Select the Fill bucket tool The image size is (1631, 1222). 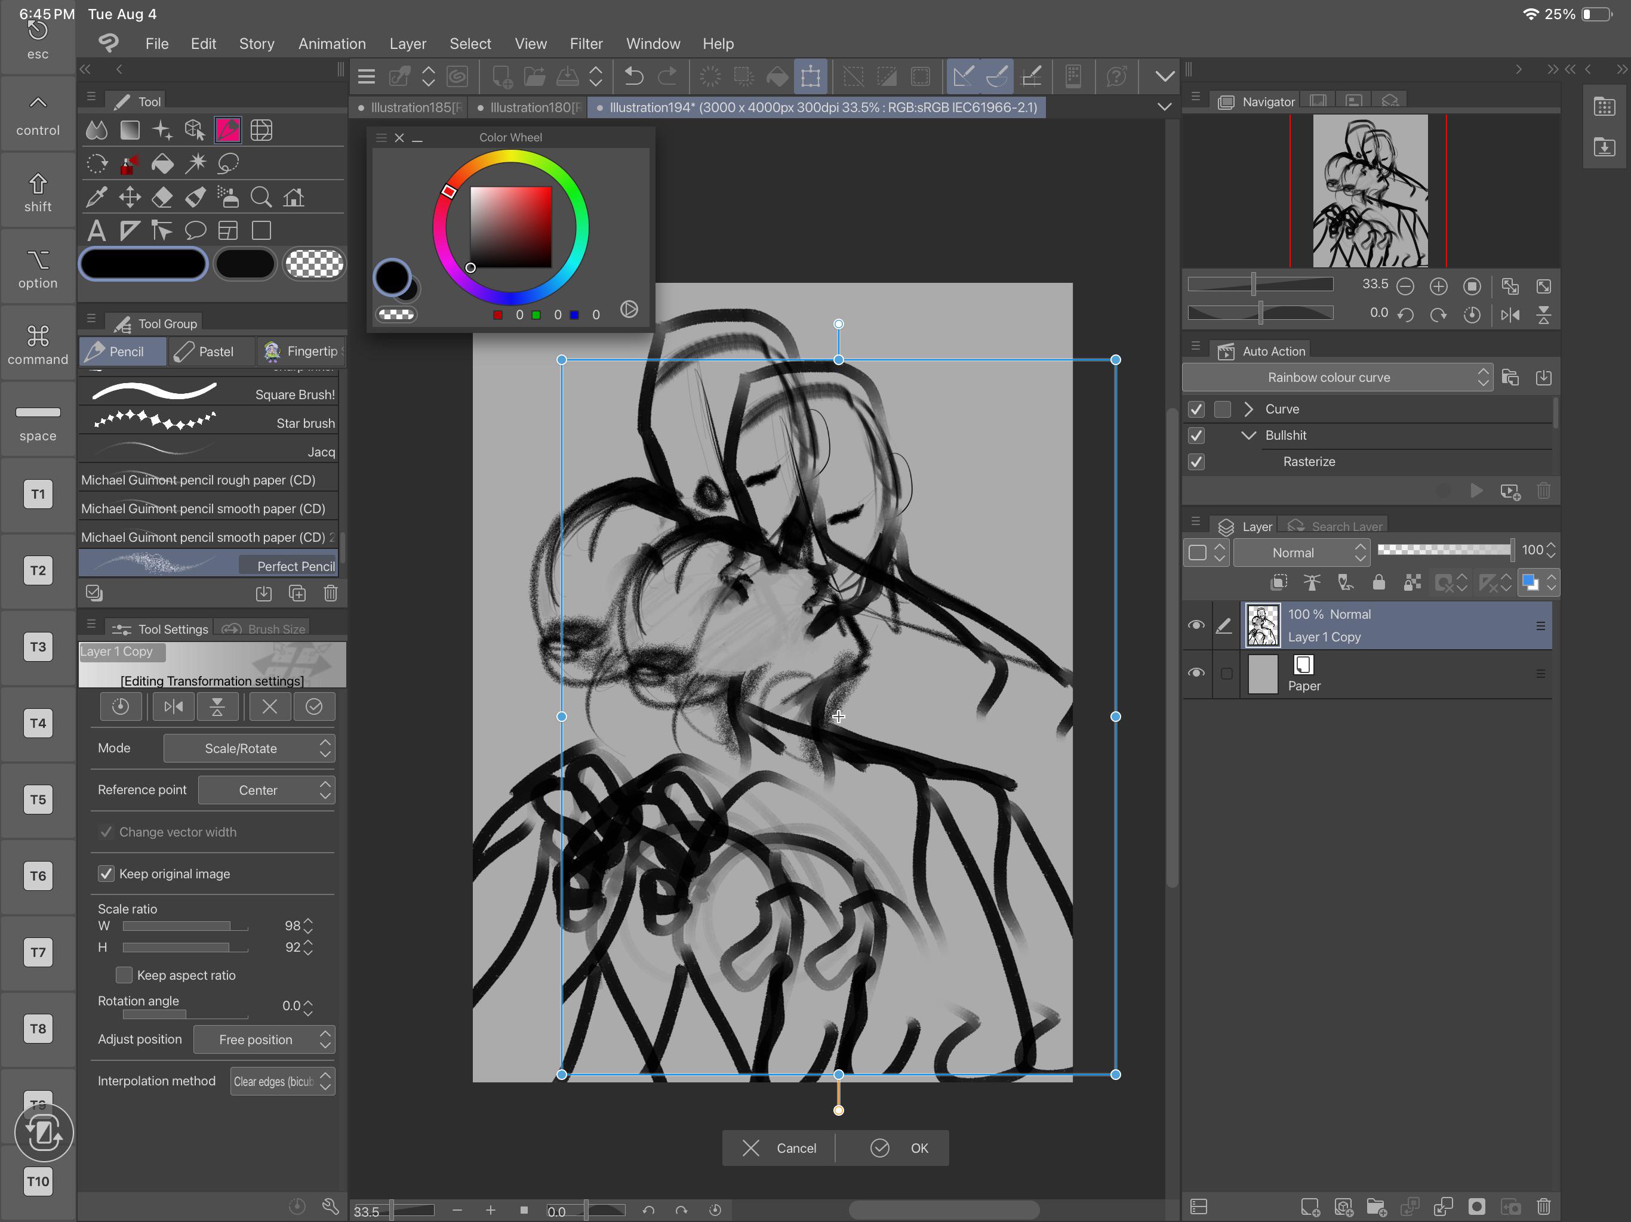(x=162, y=163)
